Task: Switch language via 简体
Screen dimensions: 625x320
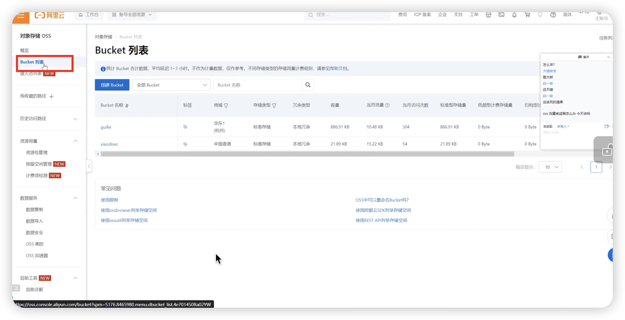Action: point(567,15)
